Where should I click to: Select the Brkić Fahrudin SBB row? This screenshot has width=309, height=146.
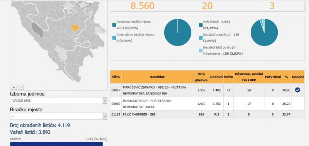click(207, 114)
